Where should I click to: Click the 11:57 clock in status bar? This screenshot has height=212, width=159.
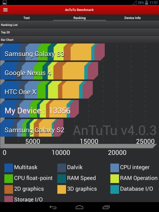154,2
